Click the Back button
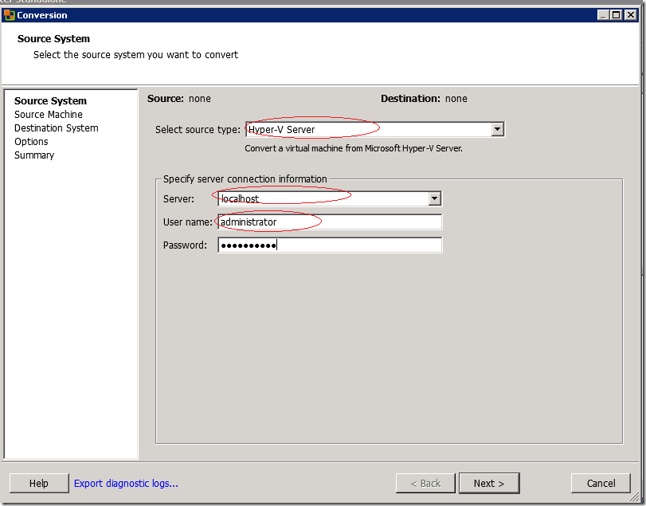Viewport: 646px width, 506px height. (425, 483)
